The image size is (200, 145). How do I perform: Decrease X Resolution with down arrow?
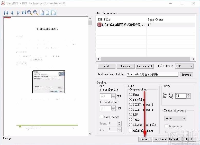(x=113, y=97)
